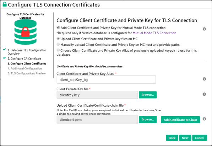The width and height of the screenshot is (212, 146).
Task: Choose previously uploaded keypair Alias radio option
Action: coord(58,50)
